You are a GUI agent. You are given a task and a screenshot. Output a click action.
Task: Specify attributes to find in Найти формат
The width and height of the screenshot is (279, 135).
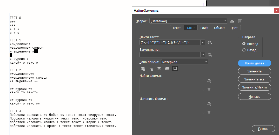coord(209,81)
